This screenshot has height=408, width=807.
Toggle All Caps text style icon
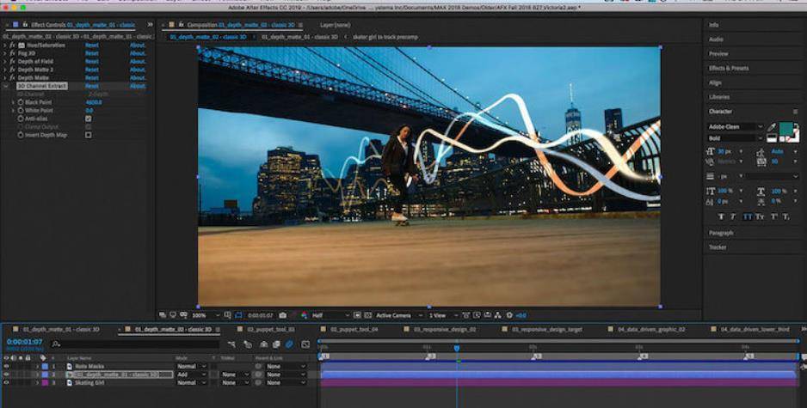pos(747,216)
